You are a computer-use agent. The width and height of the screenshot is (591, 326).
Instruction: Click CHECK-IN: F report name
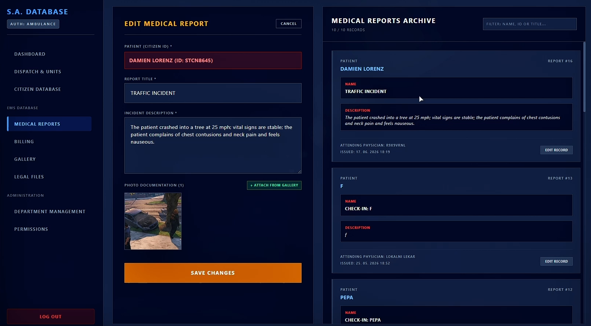pyautogui.click(x=358, y=209)
